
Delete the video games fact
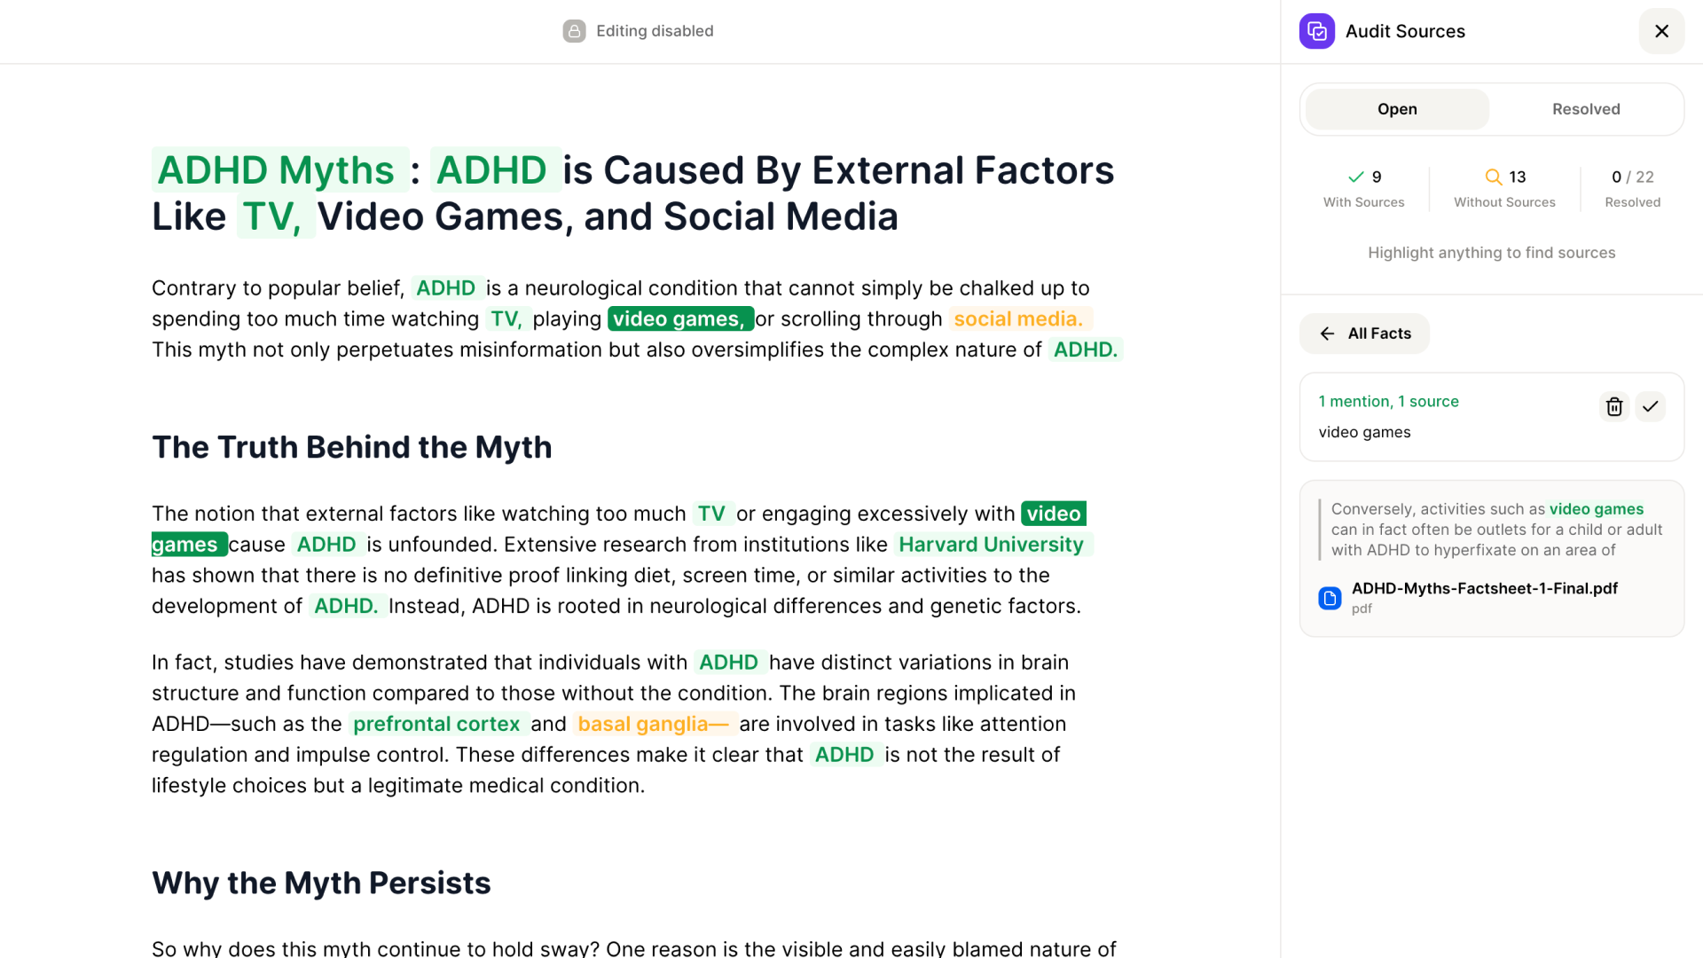pyautogui.click(x=1614, y=406)
